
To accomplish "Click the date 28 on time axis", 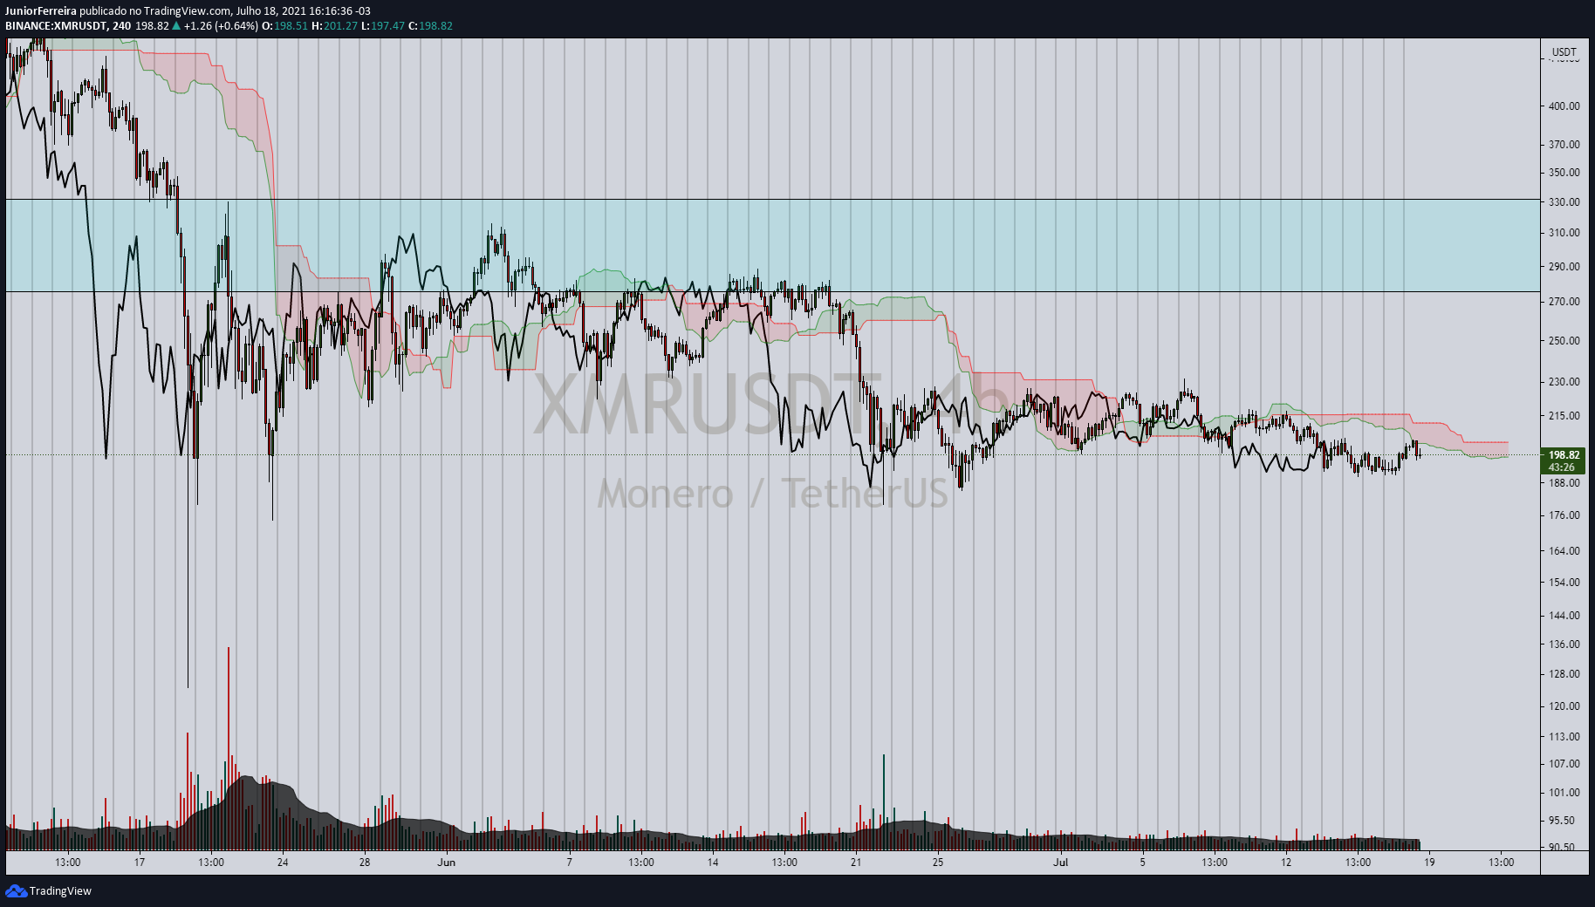I will [365, 863].
